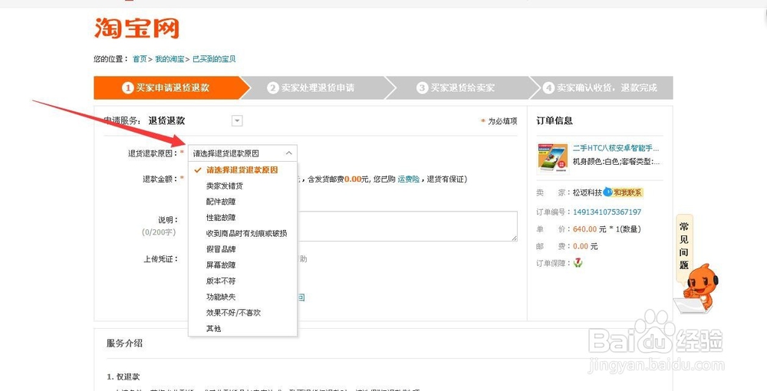Pick 收到商品时有划痕或破损 option

click(x=246, y=233)
